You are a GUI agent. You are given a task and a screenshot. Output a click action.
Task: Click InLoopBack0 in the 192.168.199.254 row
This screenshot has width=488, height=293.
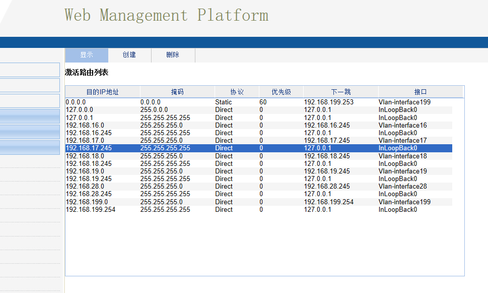[x=398, y=210]
